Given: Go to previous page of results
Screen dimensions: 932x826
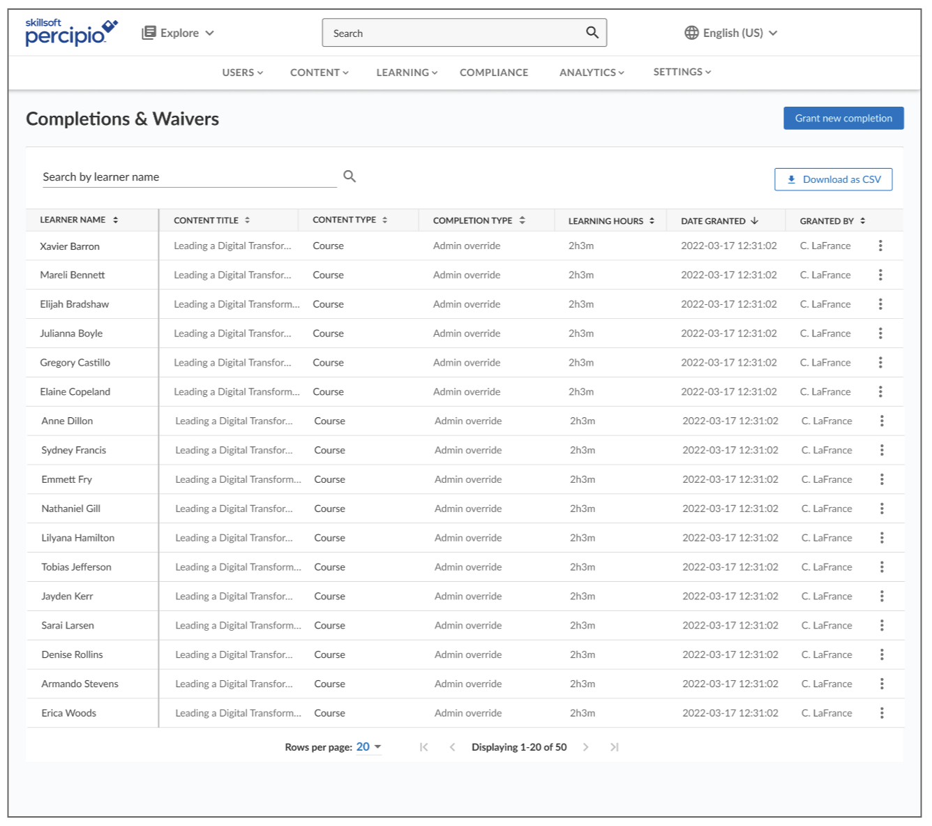Looking at the screenshot, I should [x=452, y=747].
